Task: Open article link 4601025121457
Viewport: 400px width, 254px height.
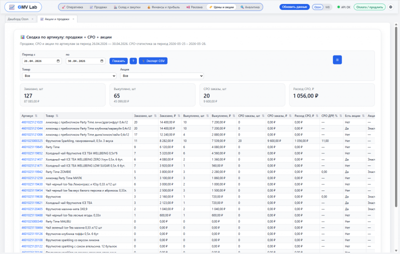Action: 32,159
